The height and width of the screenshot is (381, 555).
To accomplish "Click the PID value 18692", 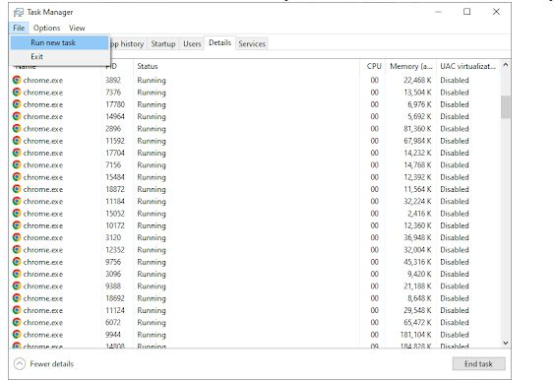I will pyautogui.click(x=115, y=298).
